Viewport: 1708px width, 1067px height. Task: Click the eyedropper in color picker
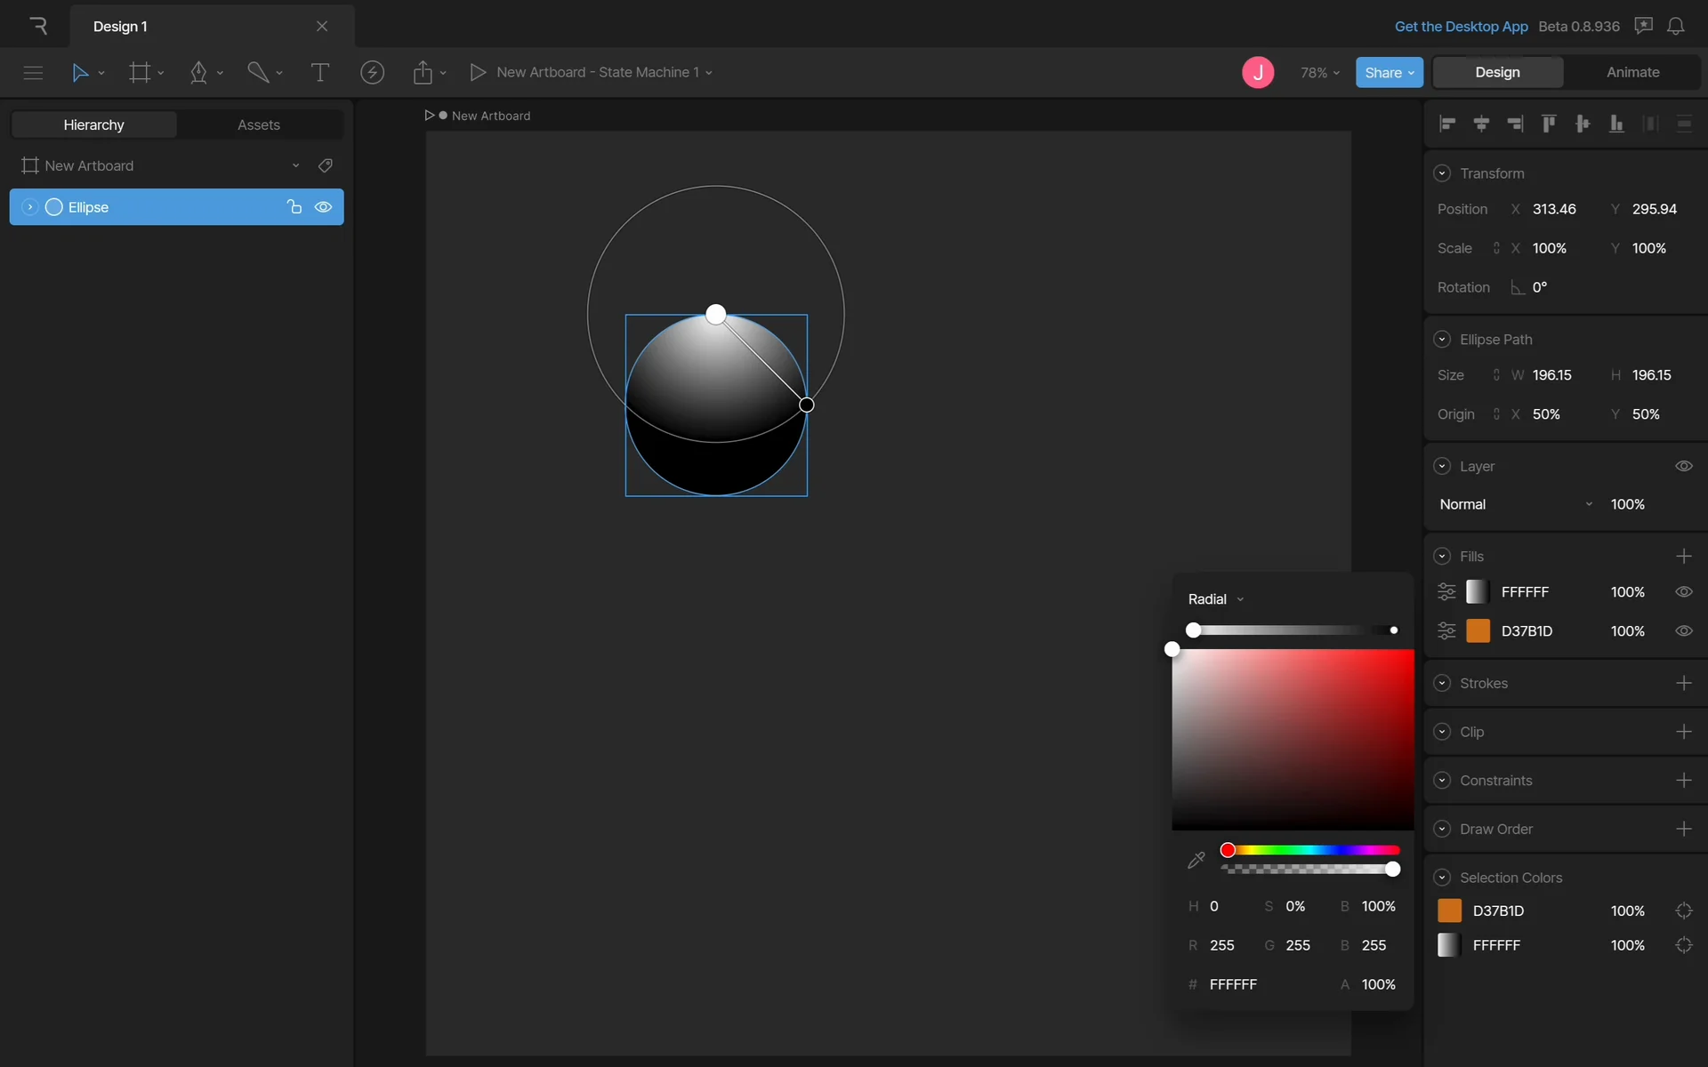[1196, 860]
